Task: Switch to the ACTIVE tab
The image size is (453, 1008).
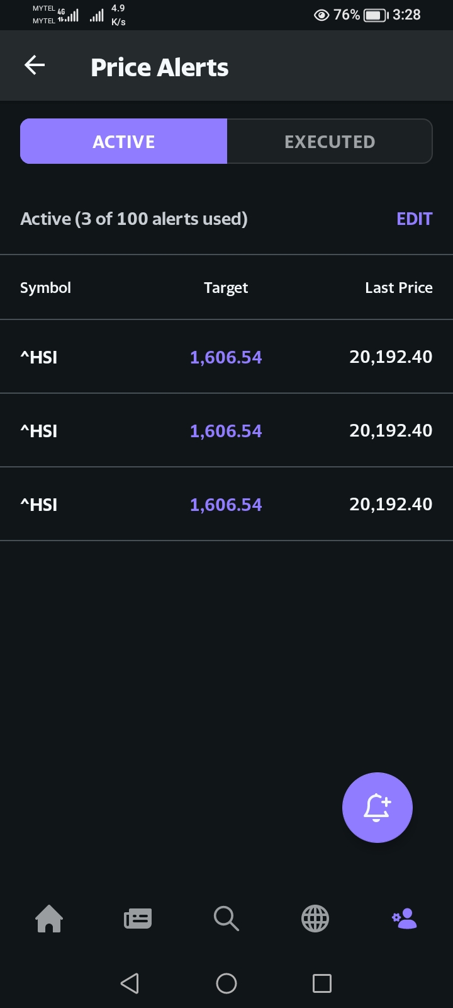Action: [124, 142]
